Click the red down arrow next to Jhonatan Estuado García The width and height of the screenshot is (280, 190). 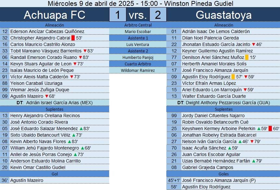(254, 44)
